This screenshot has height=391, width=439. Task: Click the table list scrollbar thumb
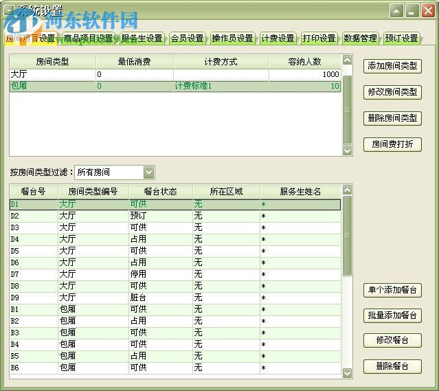[x=347, y=235]
